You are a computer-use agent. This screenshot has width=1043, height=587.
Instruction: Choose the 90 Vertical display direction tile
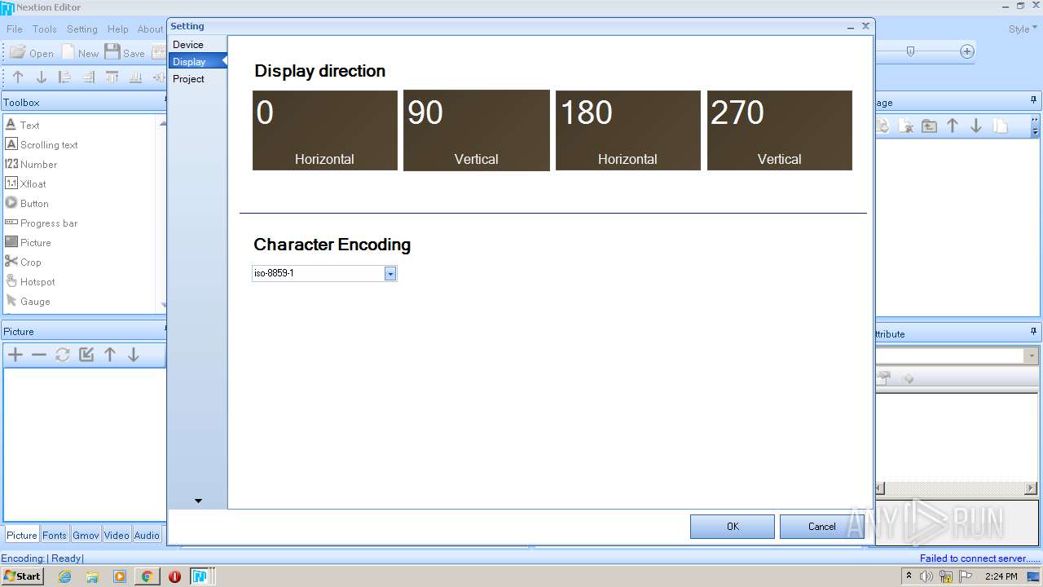477,130
